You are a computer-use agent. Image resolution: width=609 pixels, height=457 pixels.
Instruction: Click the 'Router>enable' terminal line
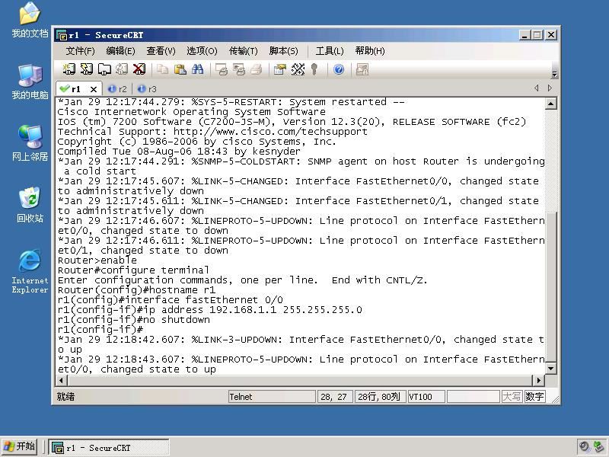(97, 260)
